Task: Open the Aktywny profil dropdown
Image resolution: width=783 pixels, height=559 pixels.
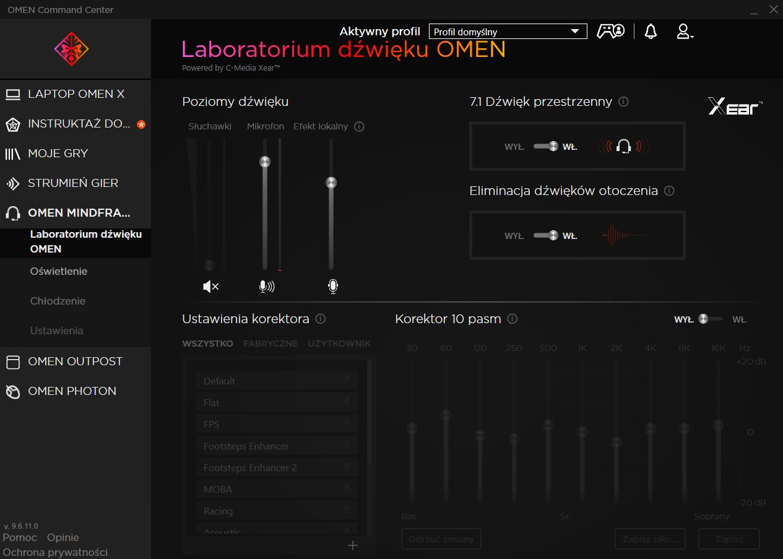Action: (508, 32)
